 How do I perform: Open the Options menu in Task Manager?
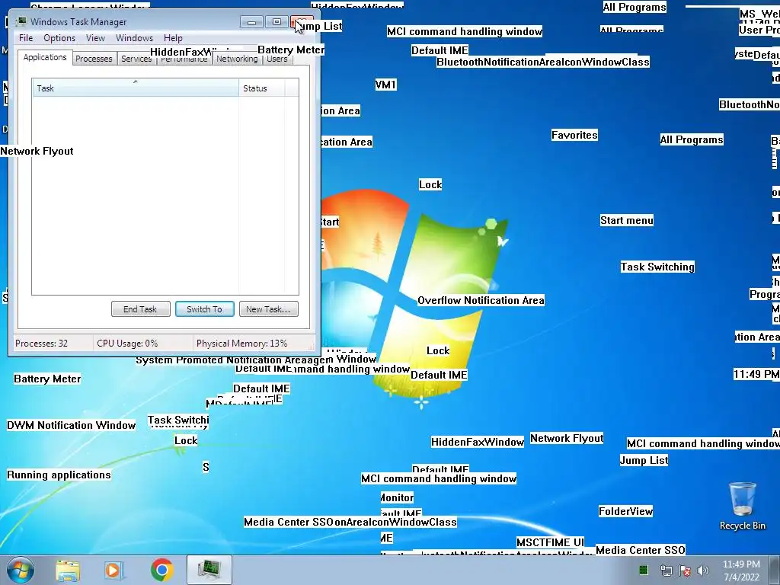click(59, 38)
